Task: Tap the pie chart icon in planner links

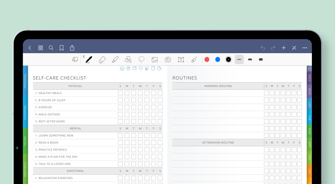Action: click(x=159, y=68)
